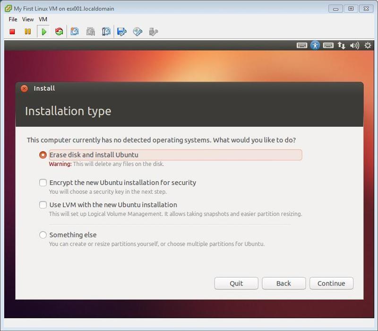The height and width of the screenshot is (331, 378).
Task: Click 'This will set up Logical Volume Management' text
Action: pos(175,214)
